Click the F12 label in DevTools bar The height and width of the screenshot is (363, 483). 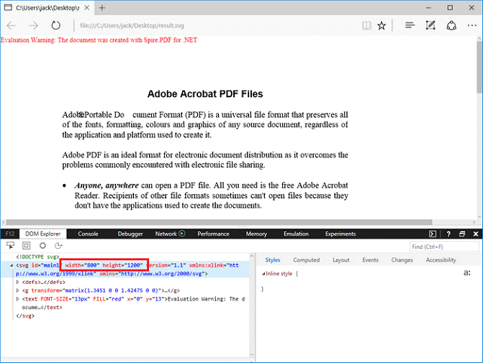10,234
